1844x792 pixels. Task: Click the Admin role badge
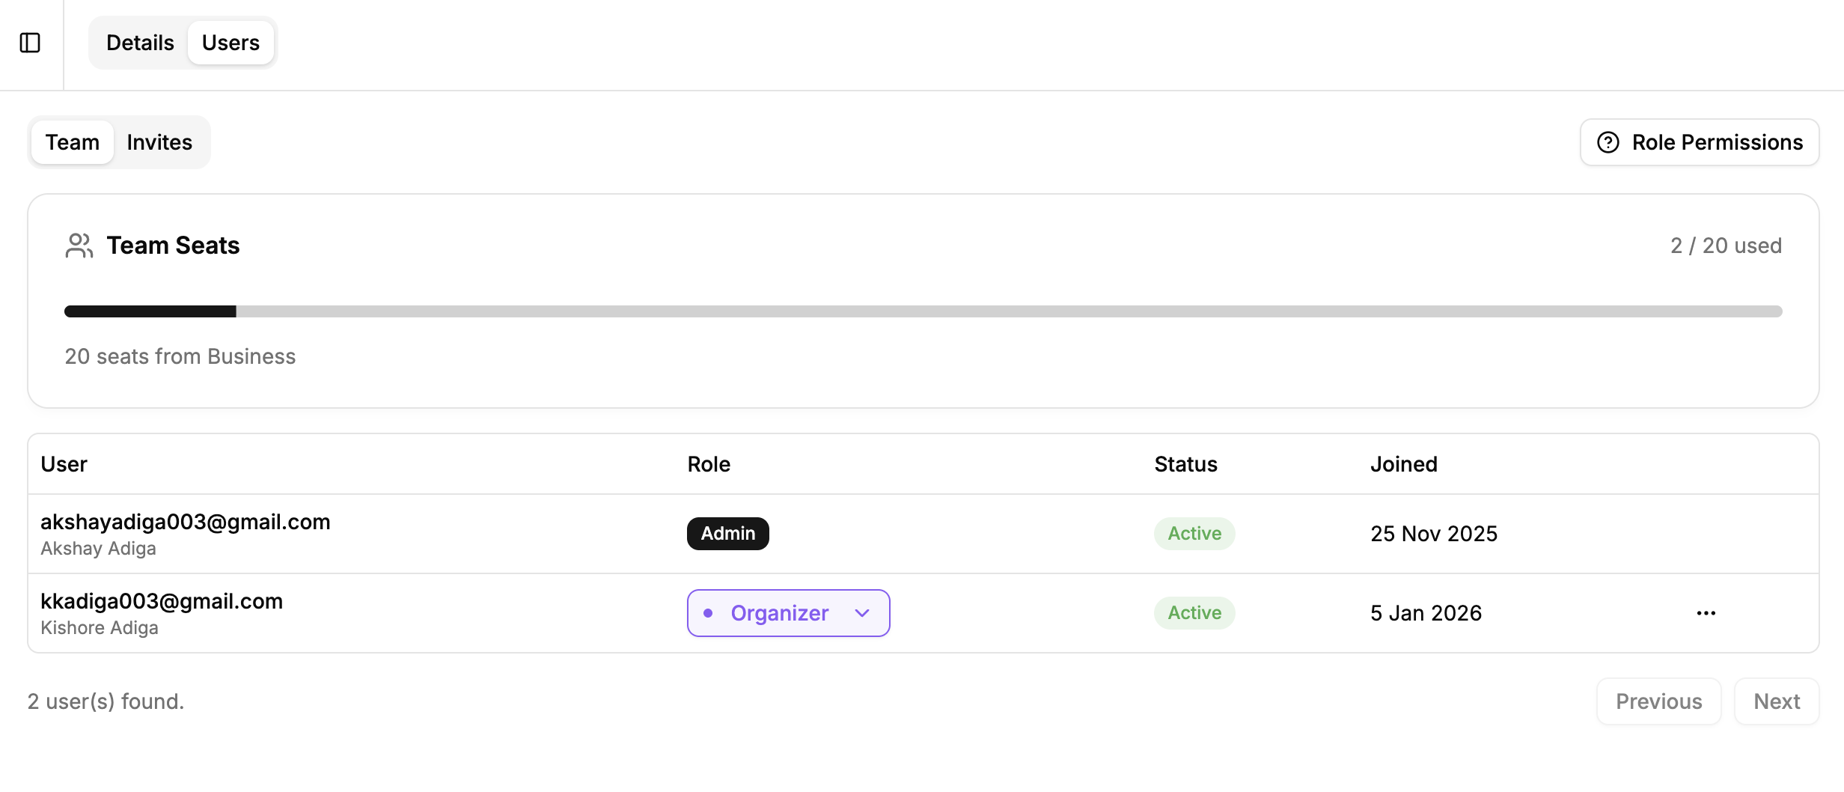(x=727, y=534)
